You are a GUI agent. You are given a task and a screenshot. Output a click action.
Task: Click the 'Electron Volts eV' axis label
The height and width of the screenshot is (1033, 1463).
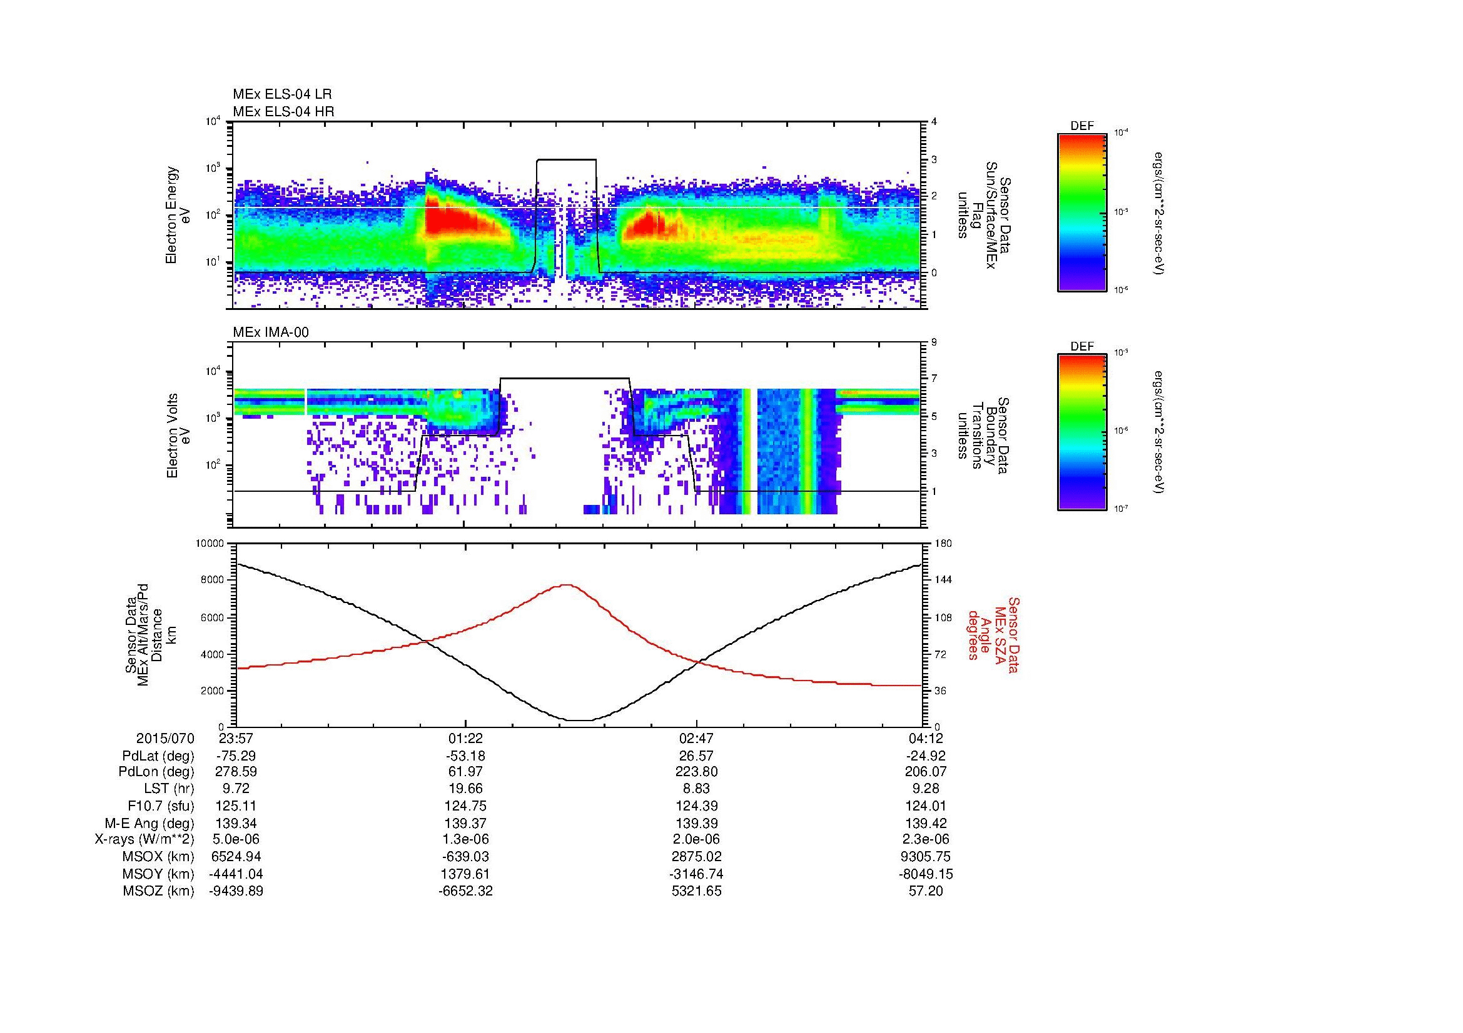coord(178,436)
